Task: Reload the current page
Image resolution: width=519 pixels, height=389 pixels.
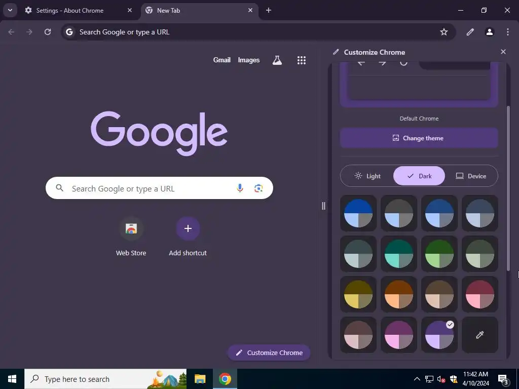Action: (48, 32)
